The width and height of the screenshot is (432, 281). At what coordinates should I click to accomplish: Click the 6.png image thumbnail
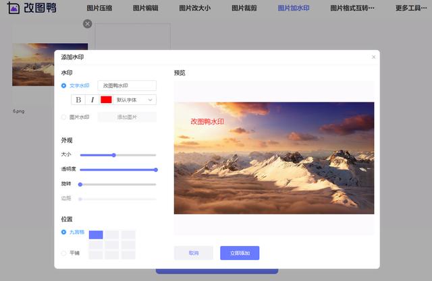[33, 65]
